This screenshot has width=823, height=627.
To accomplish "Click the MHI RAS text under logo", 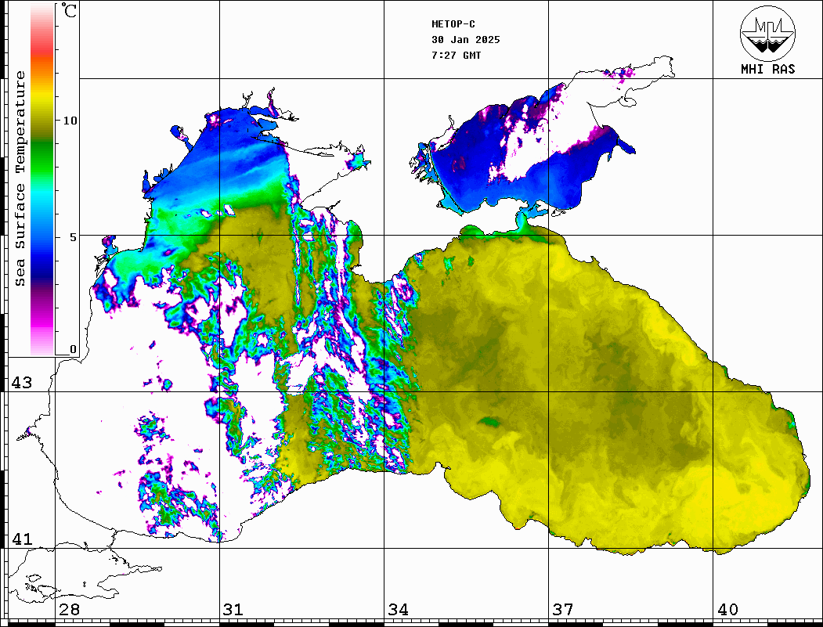I will point(767,69).
